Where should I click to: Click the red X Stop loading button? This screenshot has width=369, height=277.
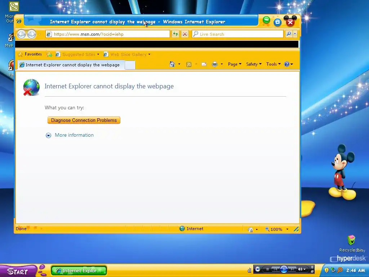185,34
